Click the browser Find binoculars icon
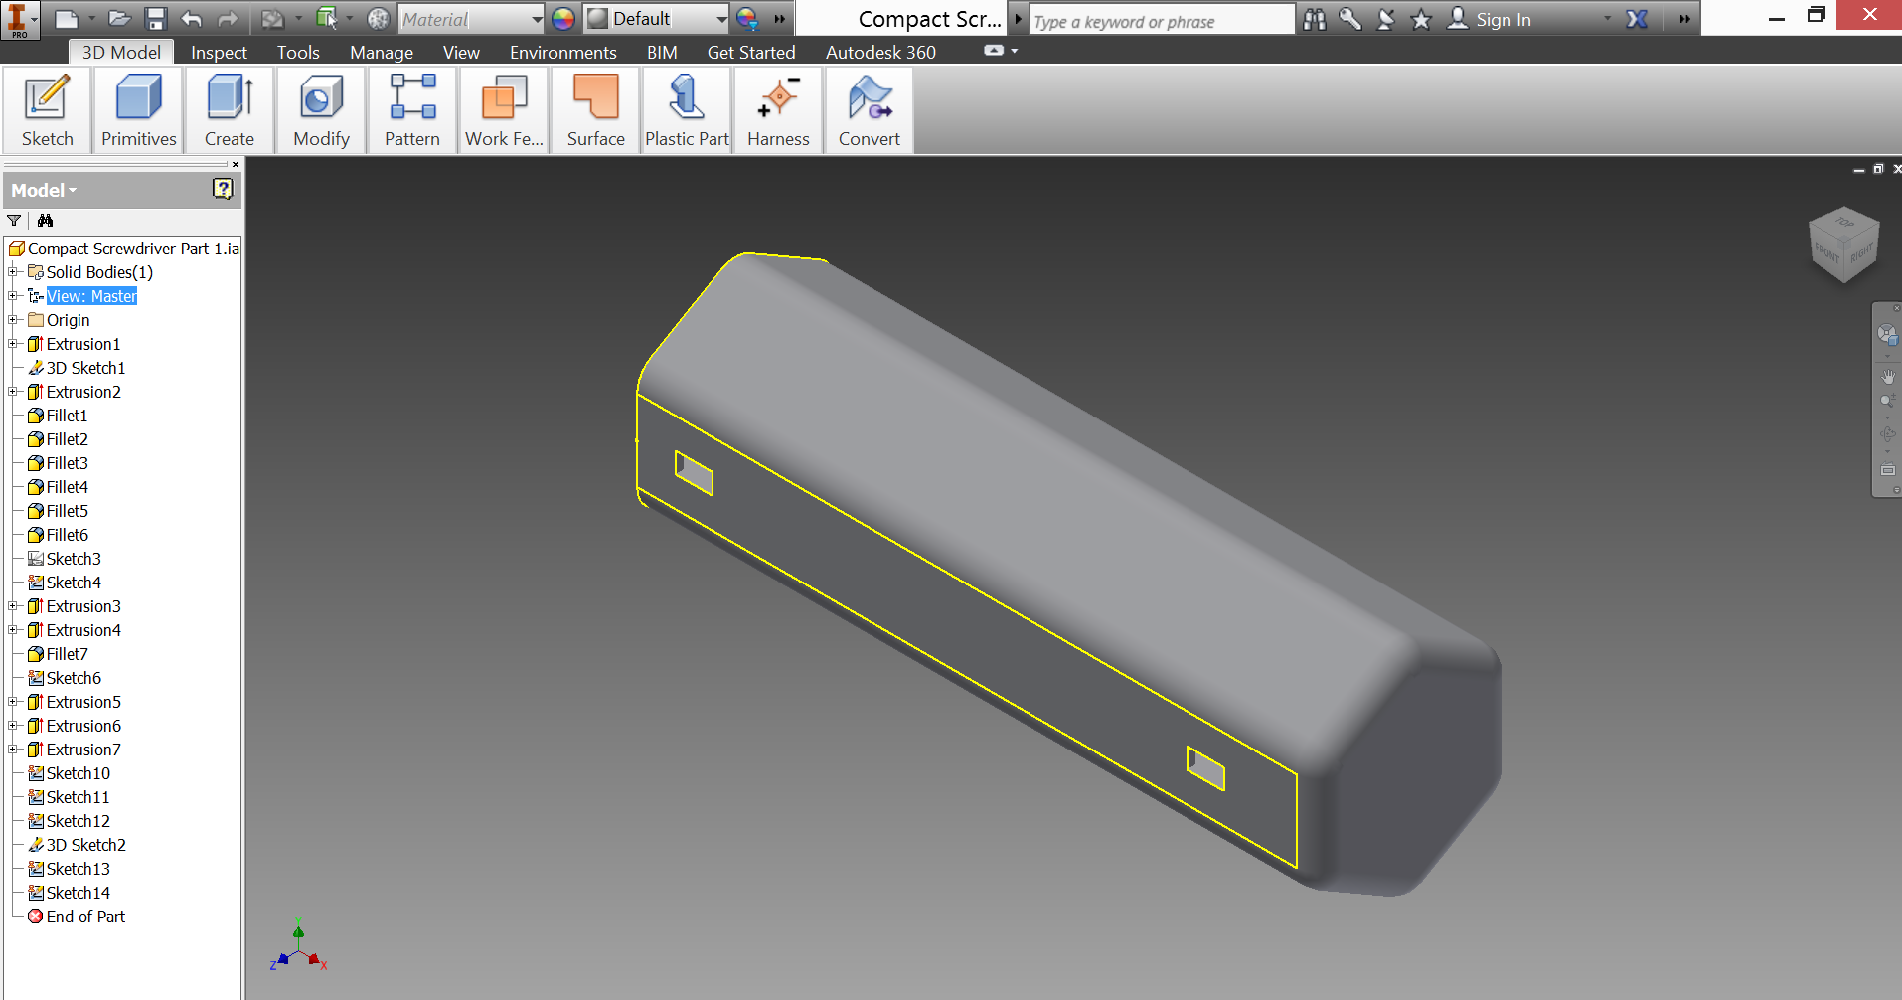This screenshot has width=1902, height=1000. [45, 220]
